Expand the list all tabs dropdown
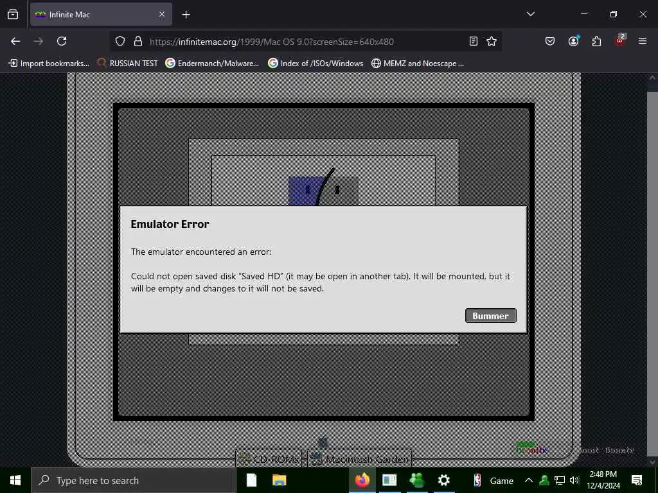 pos(530,14)
